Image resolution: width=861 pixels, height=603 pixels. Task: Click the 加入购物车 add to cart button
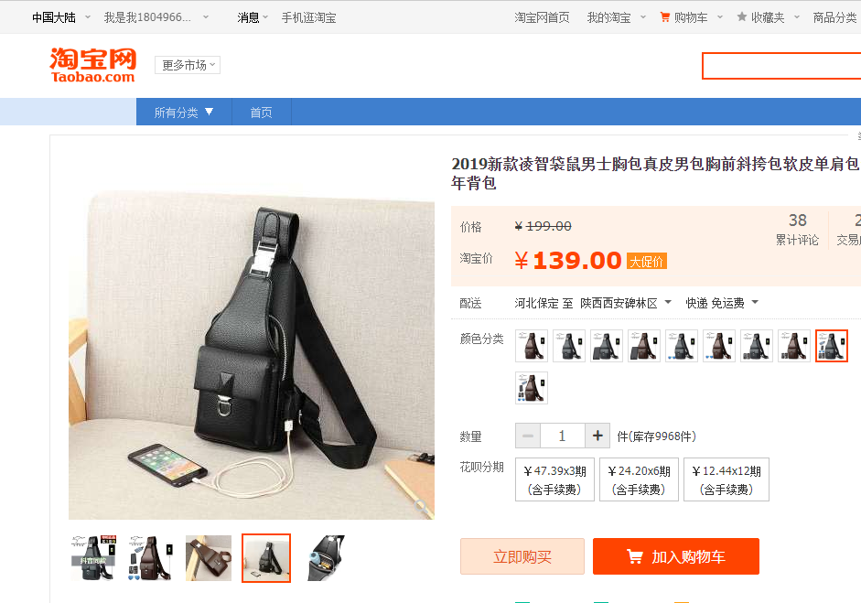676,556
